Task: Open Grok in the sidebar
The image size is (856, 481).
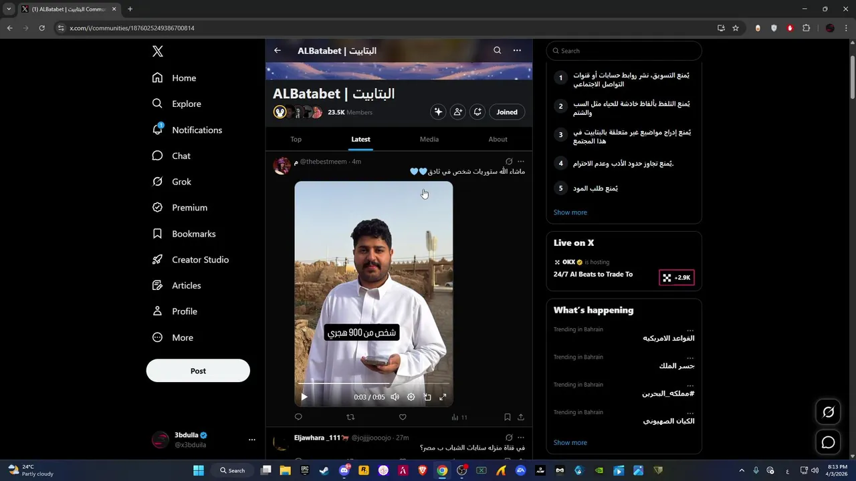Action: 172,182
